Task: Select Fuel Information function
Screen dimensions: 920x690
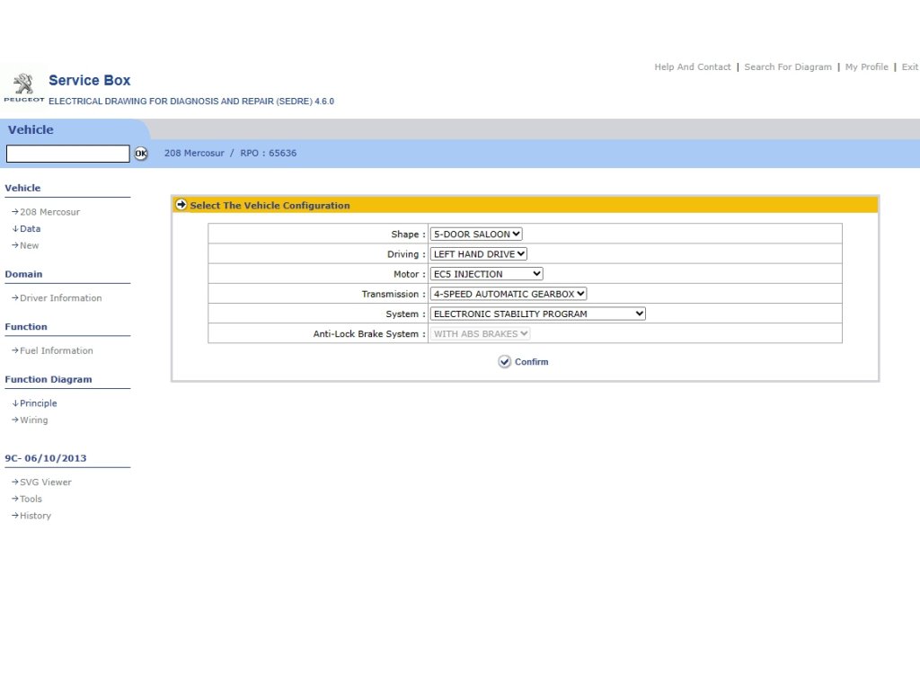Action: (56, 351)
